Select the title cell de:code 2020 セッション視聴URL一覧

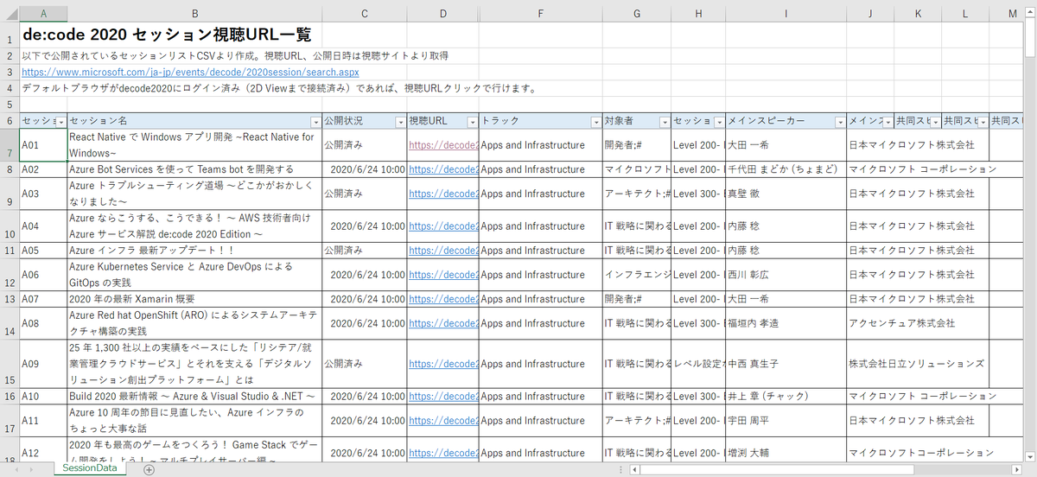click(166, 35)
